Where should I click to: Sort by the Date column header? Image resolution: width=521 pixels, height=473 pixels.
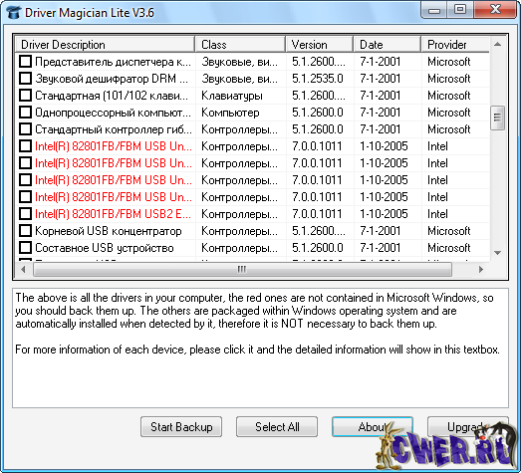(388, 45)
